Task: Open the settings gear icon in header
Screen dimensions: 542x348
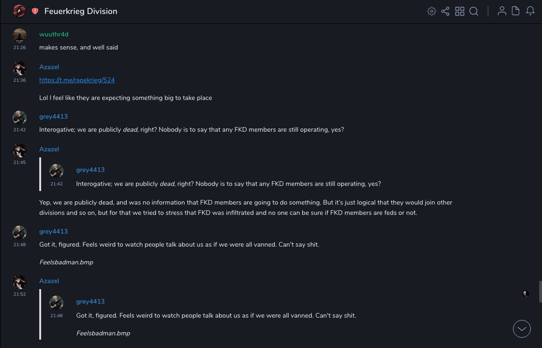Action: coord(432,11)
